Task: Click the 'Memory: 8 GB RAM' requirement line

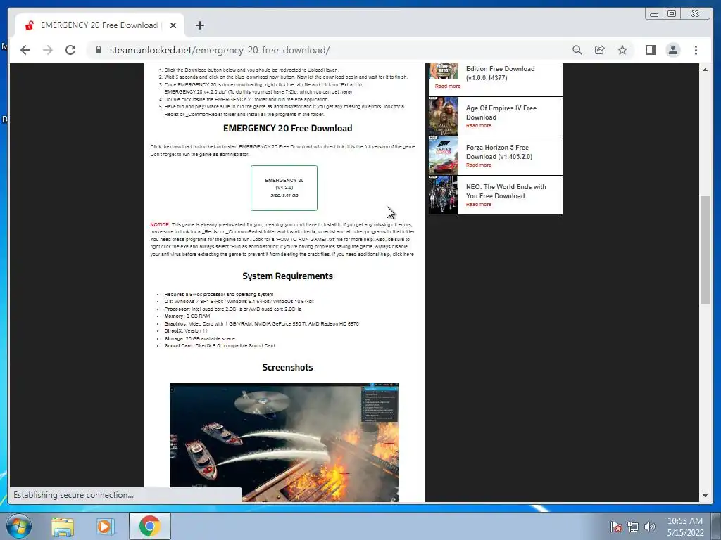Action: click(187, 316)
